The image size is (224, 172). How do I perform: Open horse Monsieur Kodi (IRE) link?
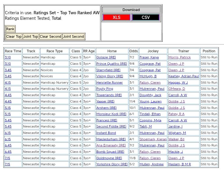[111, 114]
